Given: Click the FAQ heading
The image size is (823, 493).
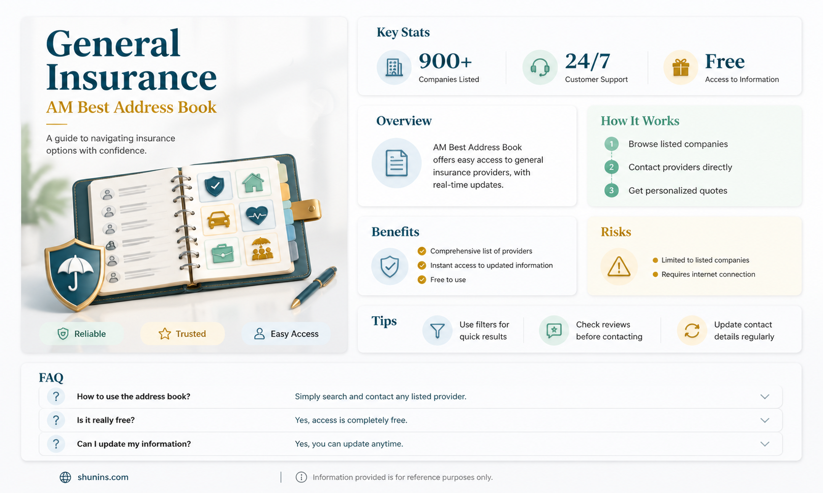Looking at the screenshot, I should coord(51,378).
